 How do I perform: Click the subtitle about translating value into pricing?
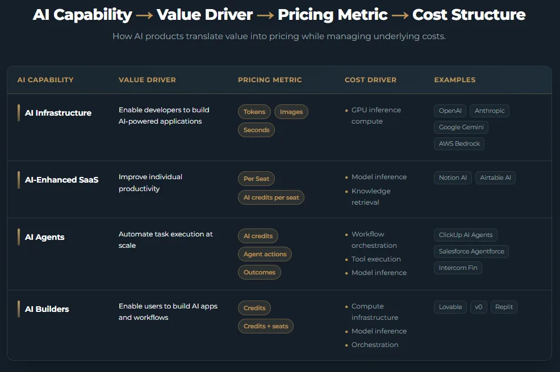coord(279,36)
